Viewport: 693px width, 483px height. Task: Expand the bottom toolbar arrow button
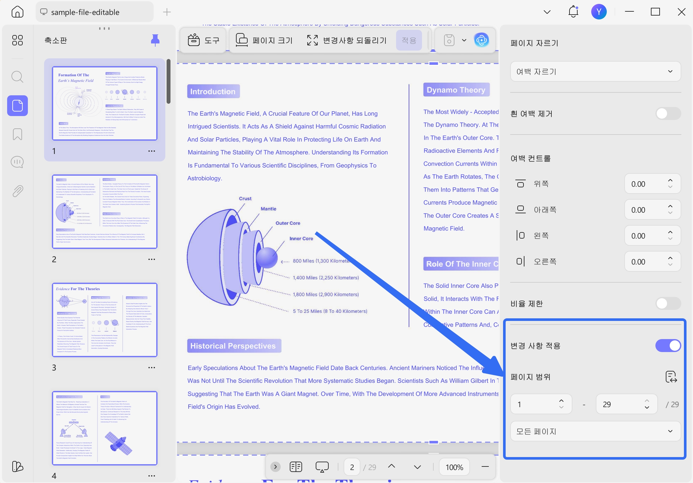pos(275,467)
